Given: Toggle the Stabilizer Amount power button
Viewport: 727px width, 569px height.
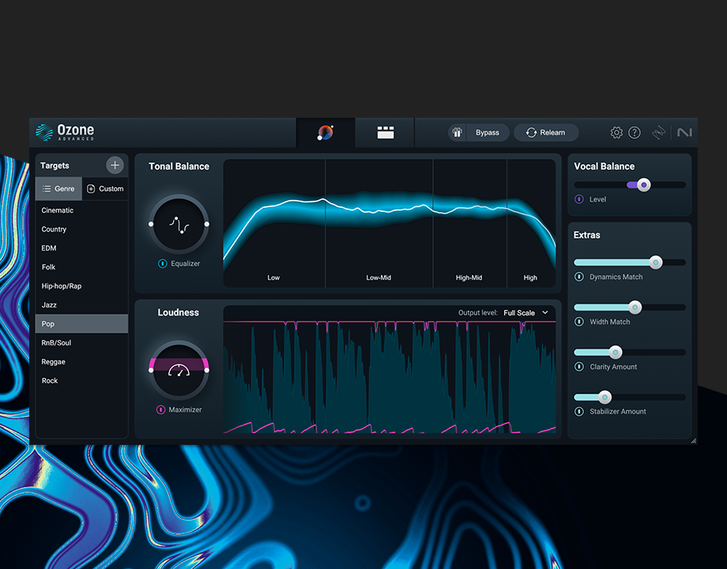Looking at the screenshot, I should click(x=578, y=411).
